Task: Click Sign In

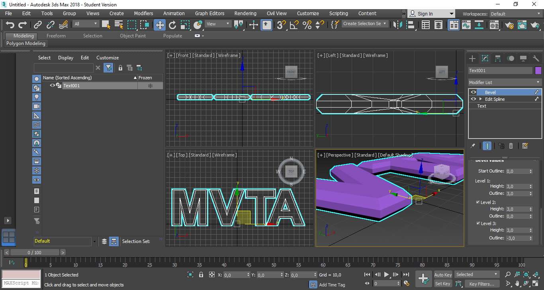Action: pyautogui.click(x=425, y=14)
